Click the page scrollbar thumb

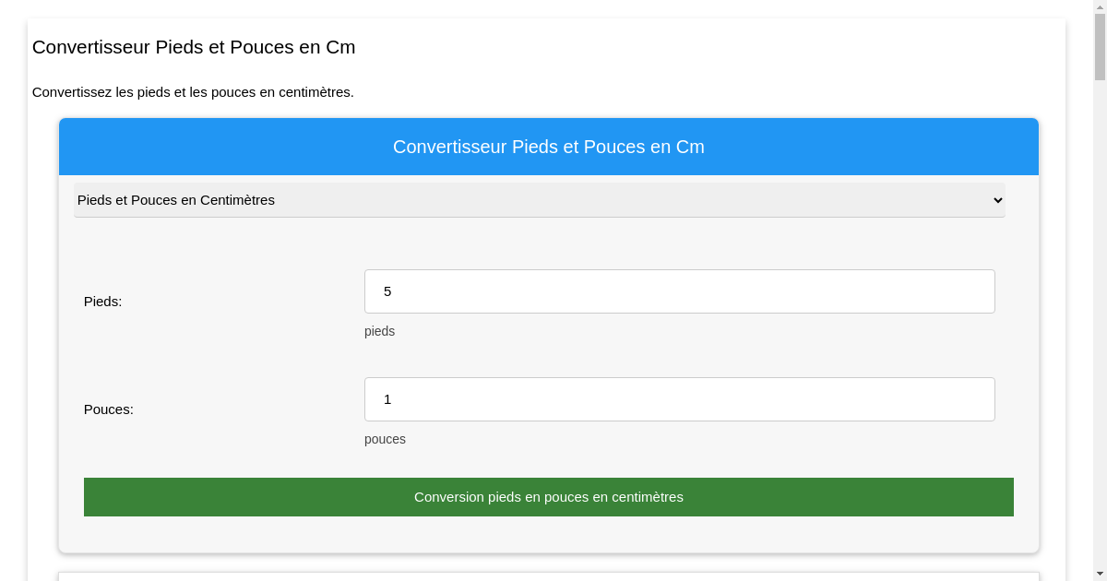(1100, 46)
